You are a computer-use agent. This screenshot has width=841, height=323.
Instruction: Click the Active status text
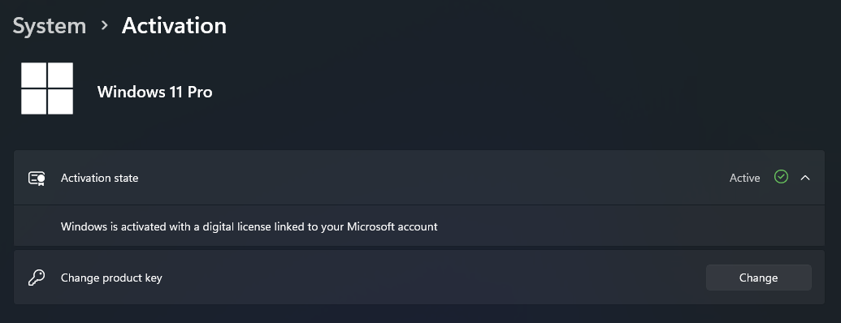click(x=744, y=178)
